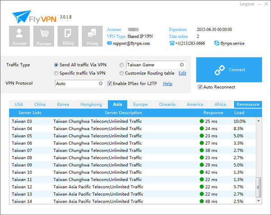Sort by Load column header
The width and height of the screenshot is (271, 215).
[239, 113]
